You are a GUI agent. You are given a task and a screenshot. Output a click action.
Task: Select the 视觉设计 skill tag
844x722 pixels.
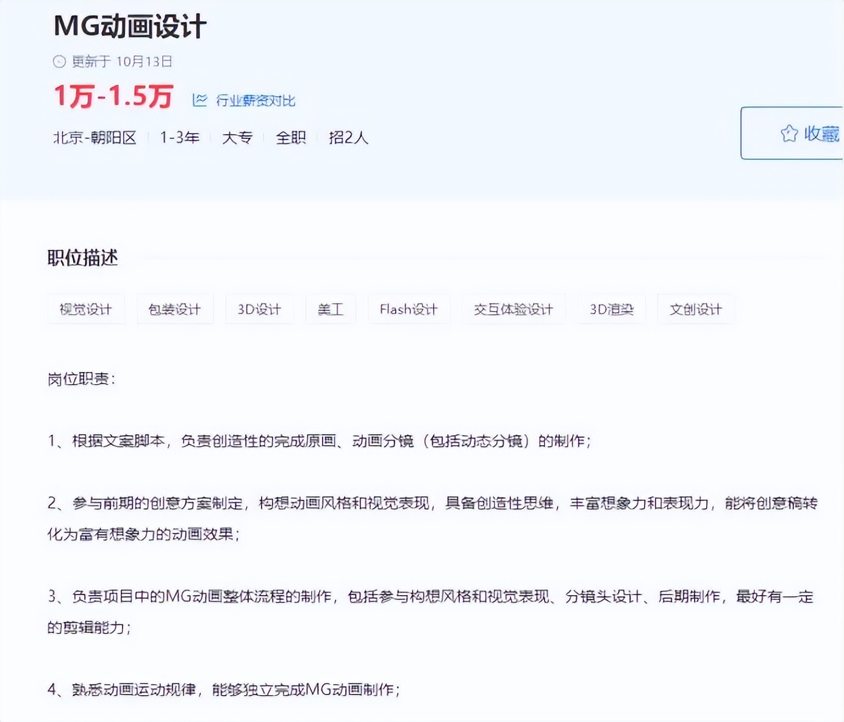click(x=85, y=309)
